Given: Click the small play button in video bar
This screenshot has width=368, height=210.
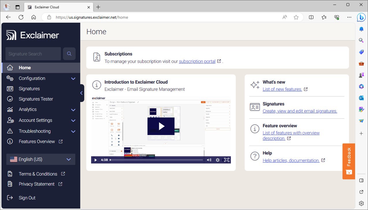Looking at the screenshot, I should point(96,160).
